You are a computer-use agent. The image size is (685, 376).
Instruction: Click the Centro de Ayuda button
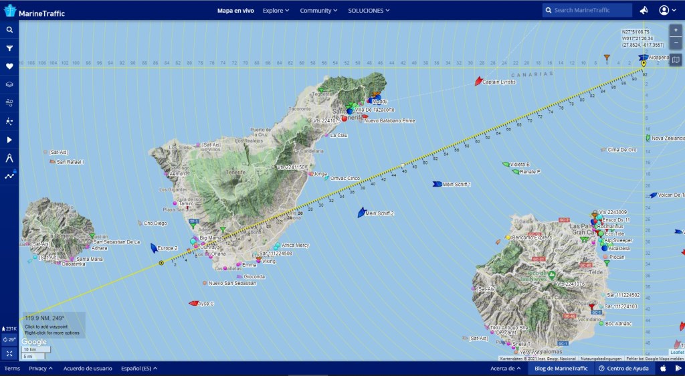pyautogui.click(x=623, y=368)
